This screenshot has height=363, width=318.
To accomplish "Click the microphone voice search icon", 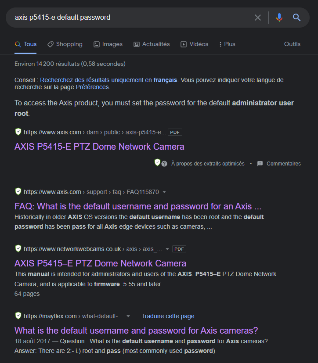I will [279, 18].
